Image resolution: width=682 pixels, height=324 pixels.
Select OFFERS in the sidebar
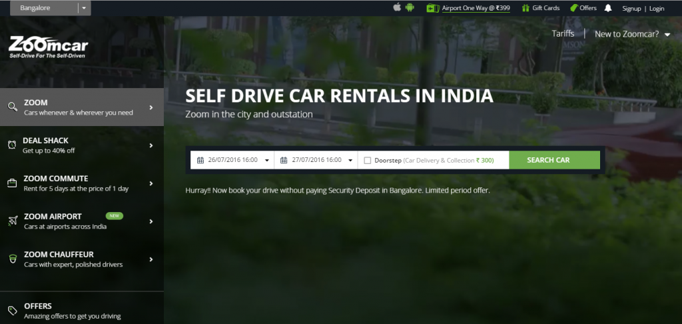82,311
